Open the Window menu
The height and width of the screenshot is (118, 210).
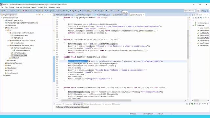coord(52,7)
